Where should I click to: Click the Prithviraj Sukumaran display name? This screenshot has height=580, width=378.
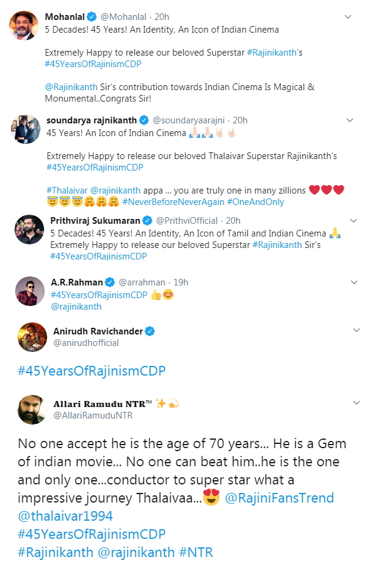[x=96, y=220]
